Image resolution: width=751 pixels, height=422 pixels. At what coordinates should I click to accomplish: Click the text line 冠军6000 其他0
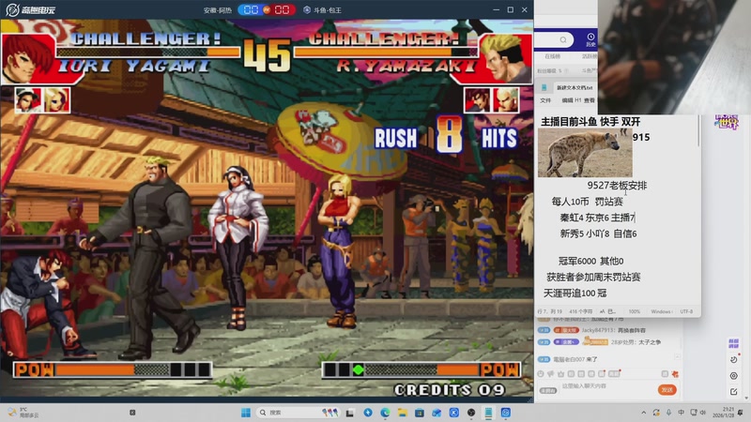pyautogui.click(x=590, y=261)
